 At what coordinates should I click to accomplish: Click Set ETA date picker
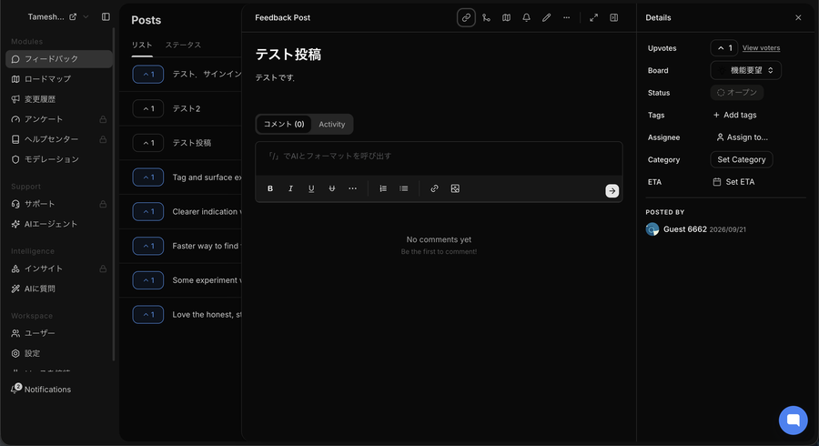click(733, 182)
